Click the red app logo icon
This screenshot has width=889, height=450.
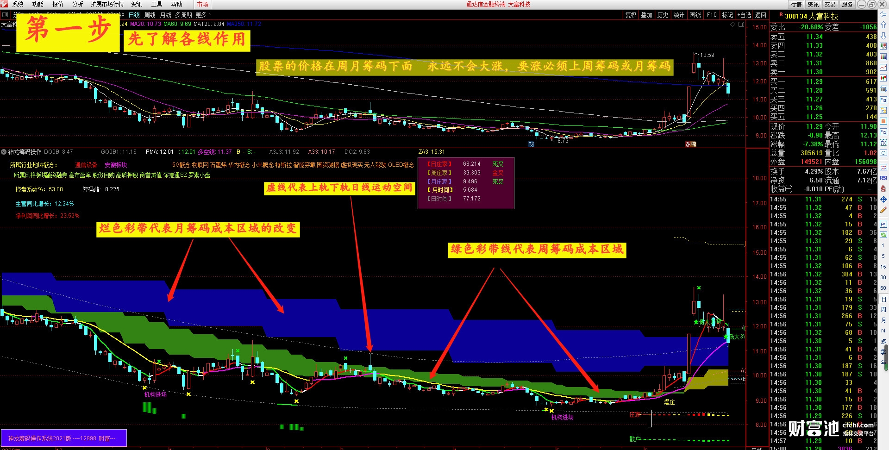click(4, 4)
